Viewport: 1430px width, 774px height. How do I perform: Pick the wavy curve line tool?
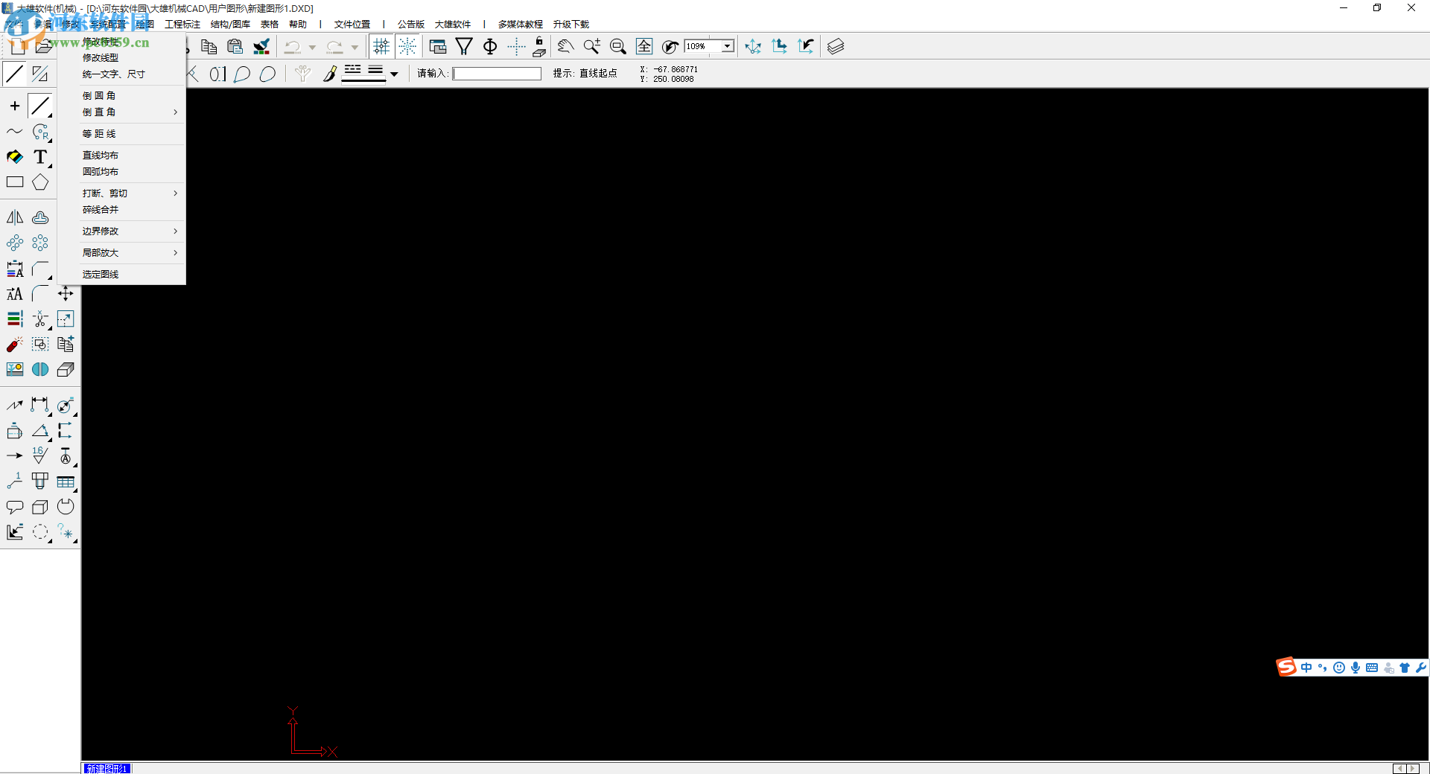point(15,132)
